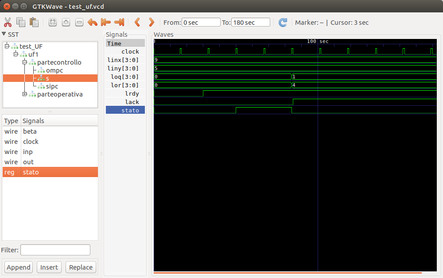This screenshot has height=278, width=443.
Task: Click the Copy icon in toolbar
Action: [21, 22]
